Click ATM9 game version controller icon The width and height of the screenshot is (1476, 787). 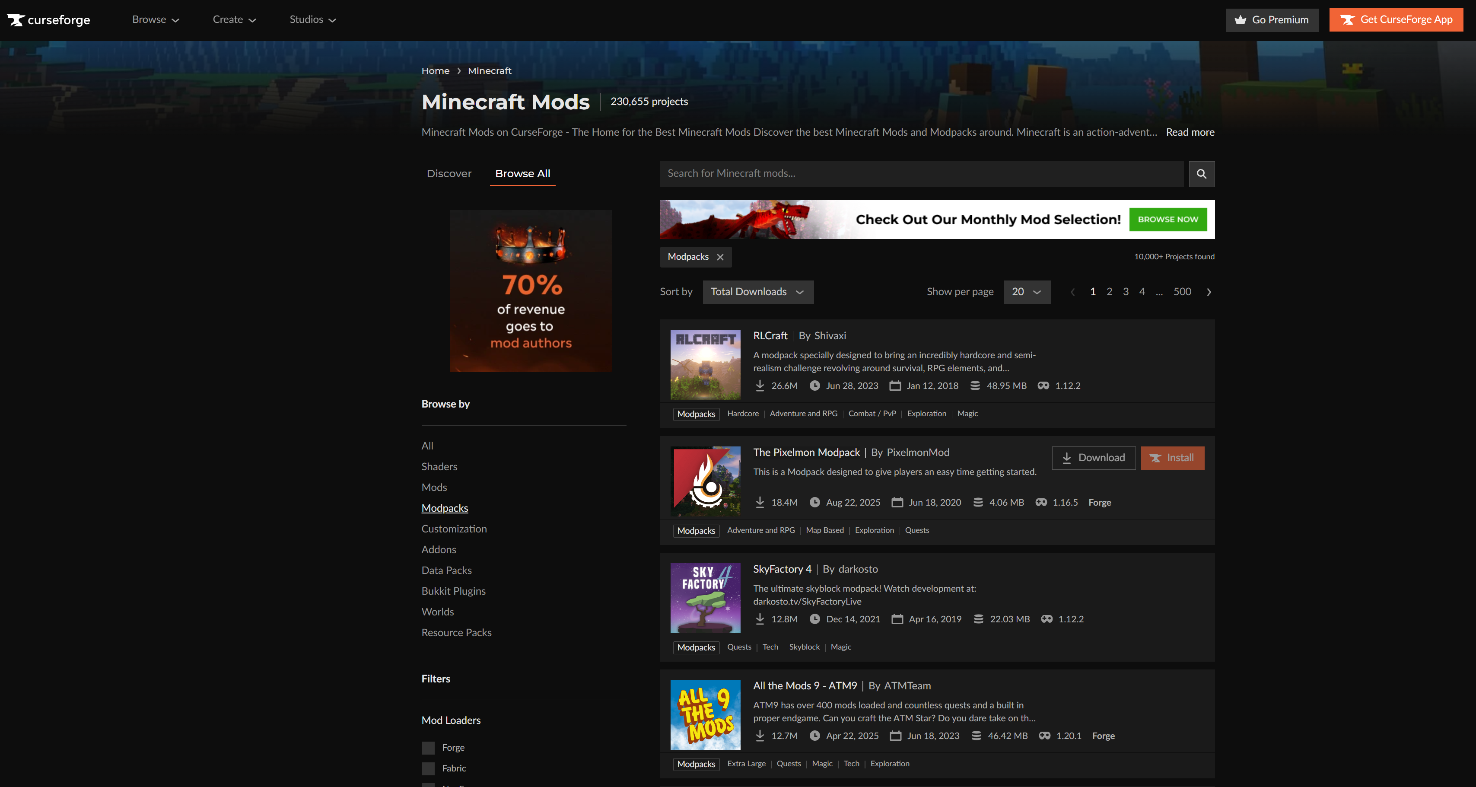coord(1044,736)
